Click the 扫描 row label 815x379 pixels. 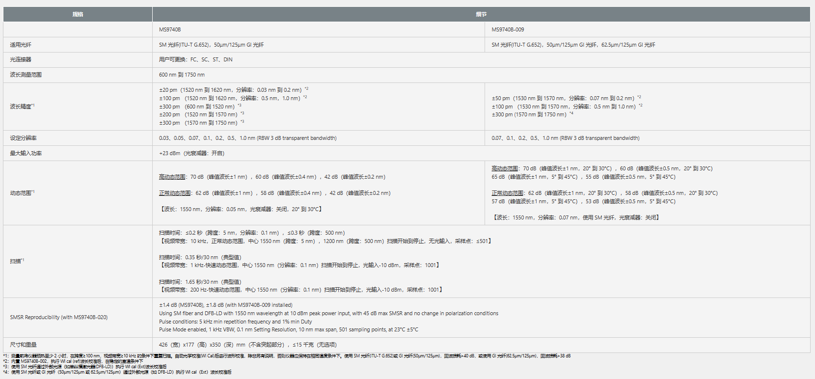pyautogui.click(x=16, y=261)
